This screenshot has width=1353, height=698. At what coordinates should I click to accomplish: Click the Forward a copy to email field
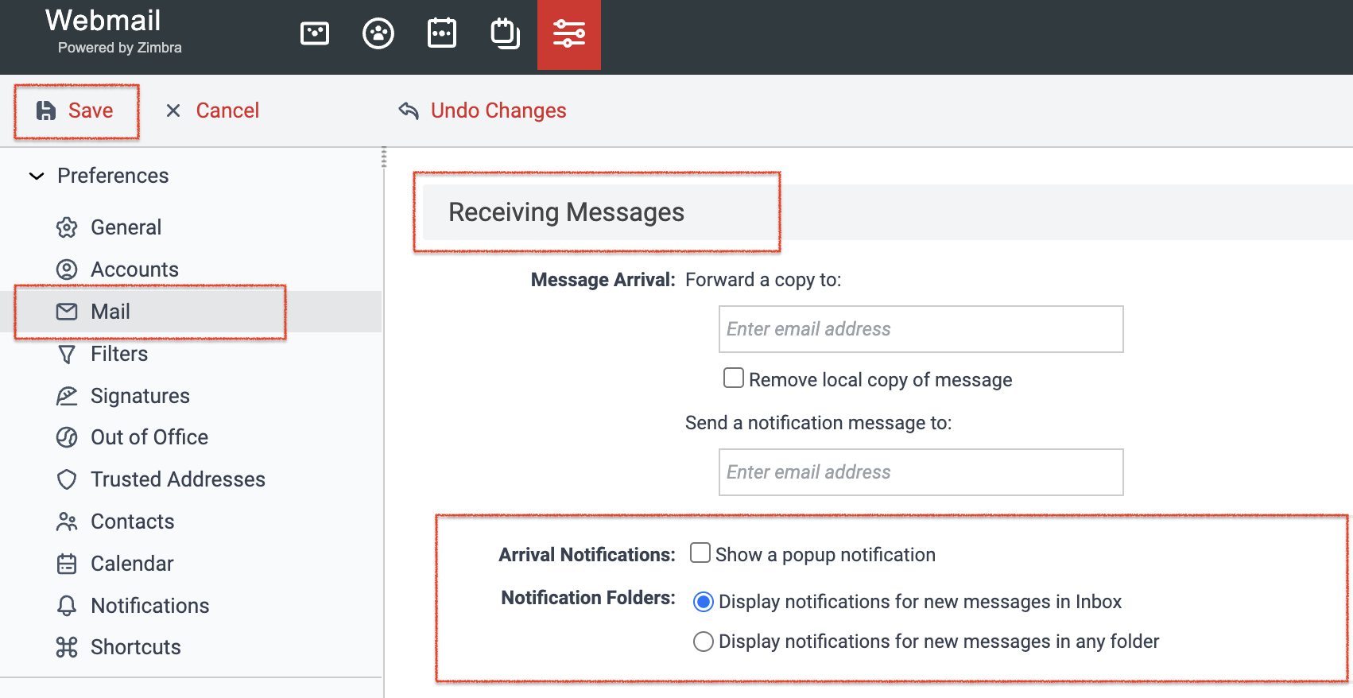coord(921,329)
